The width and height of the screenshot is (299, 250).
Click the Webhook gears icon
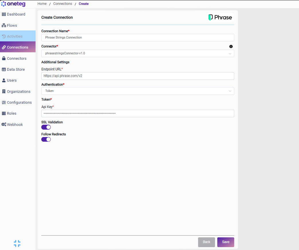pos(4,124)
